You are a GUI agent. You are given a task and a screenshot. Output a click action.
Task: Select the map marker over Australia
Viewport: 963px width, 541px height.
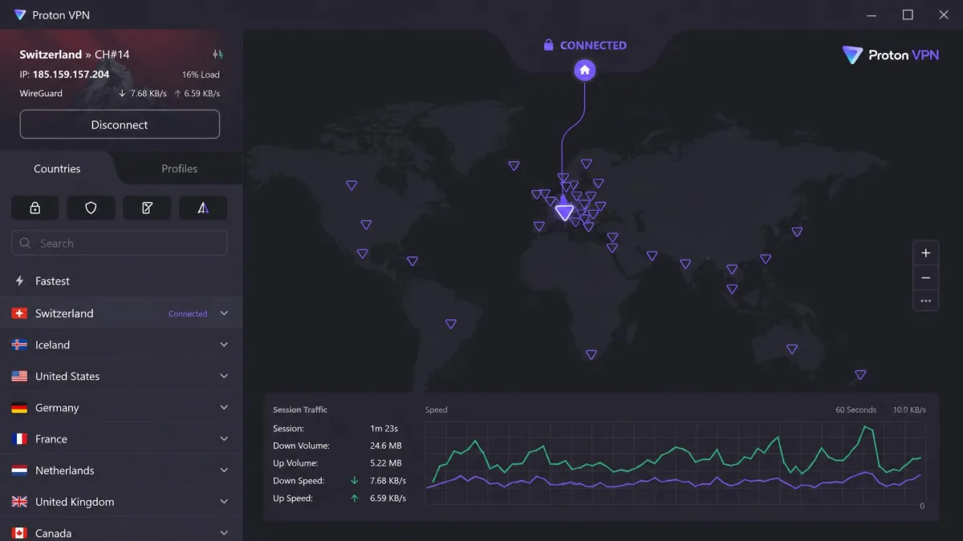(792, 349)
